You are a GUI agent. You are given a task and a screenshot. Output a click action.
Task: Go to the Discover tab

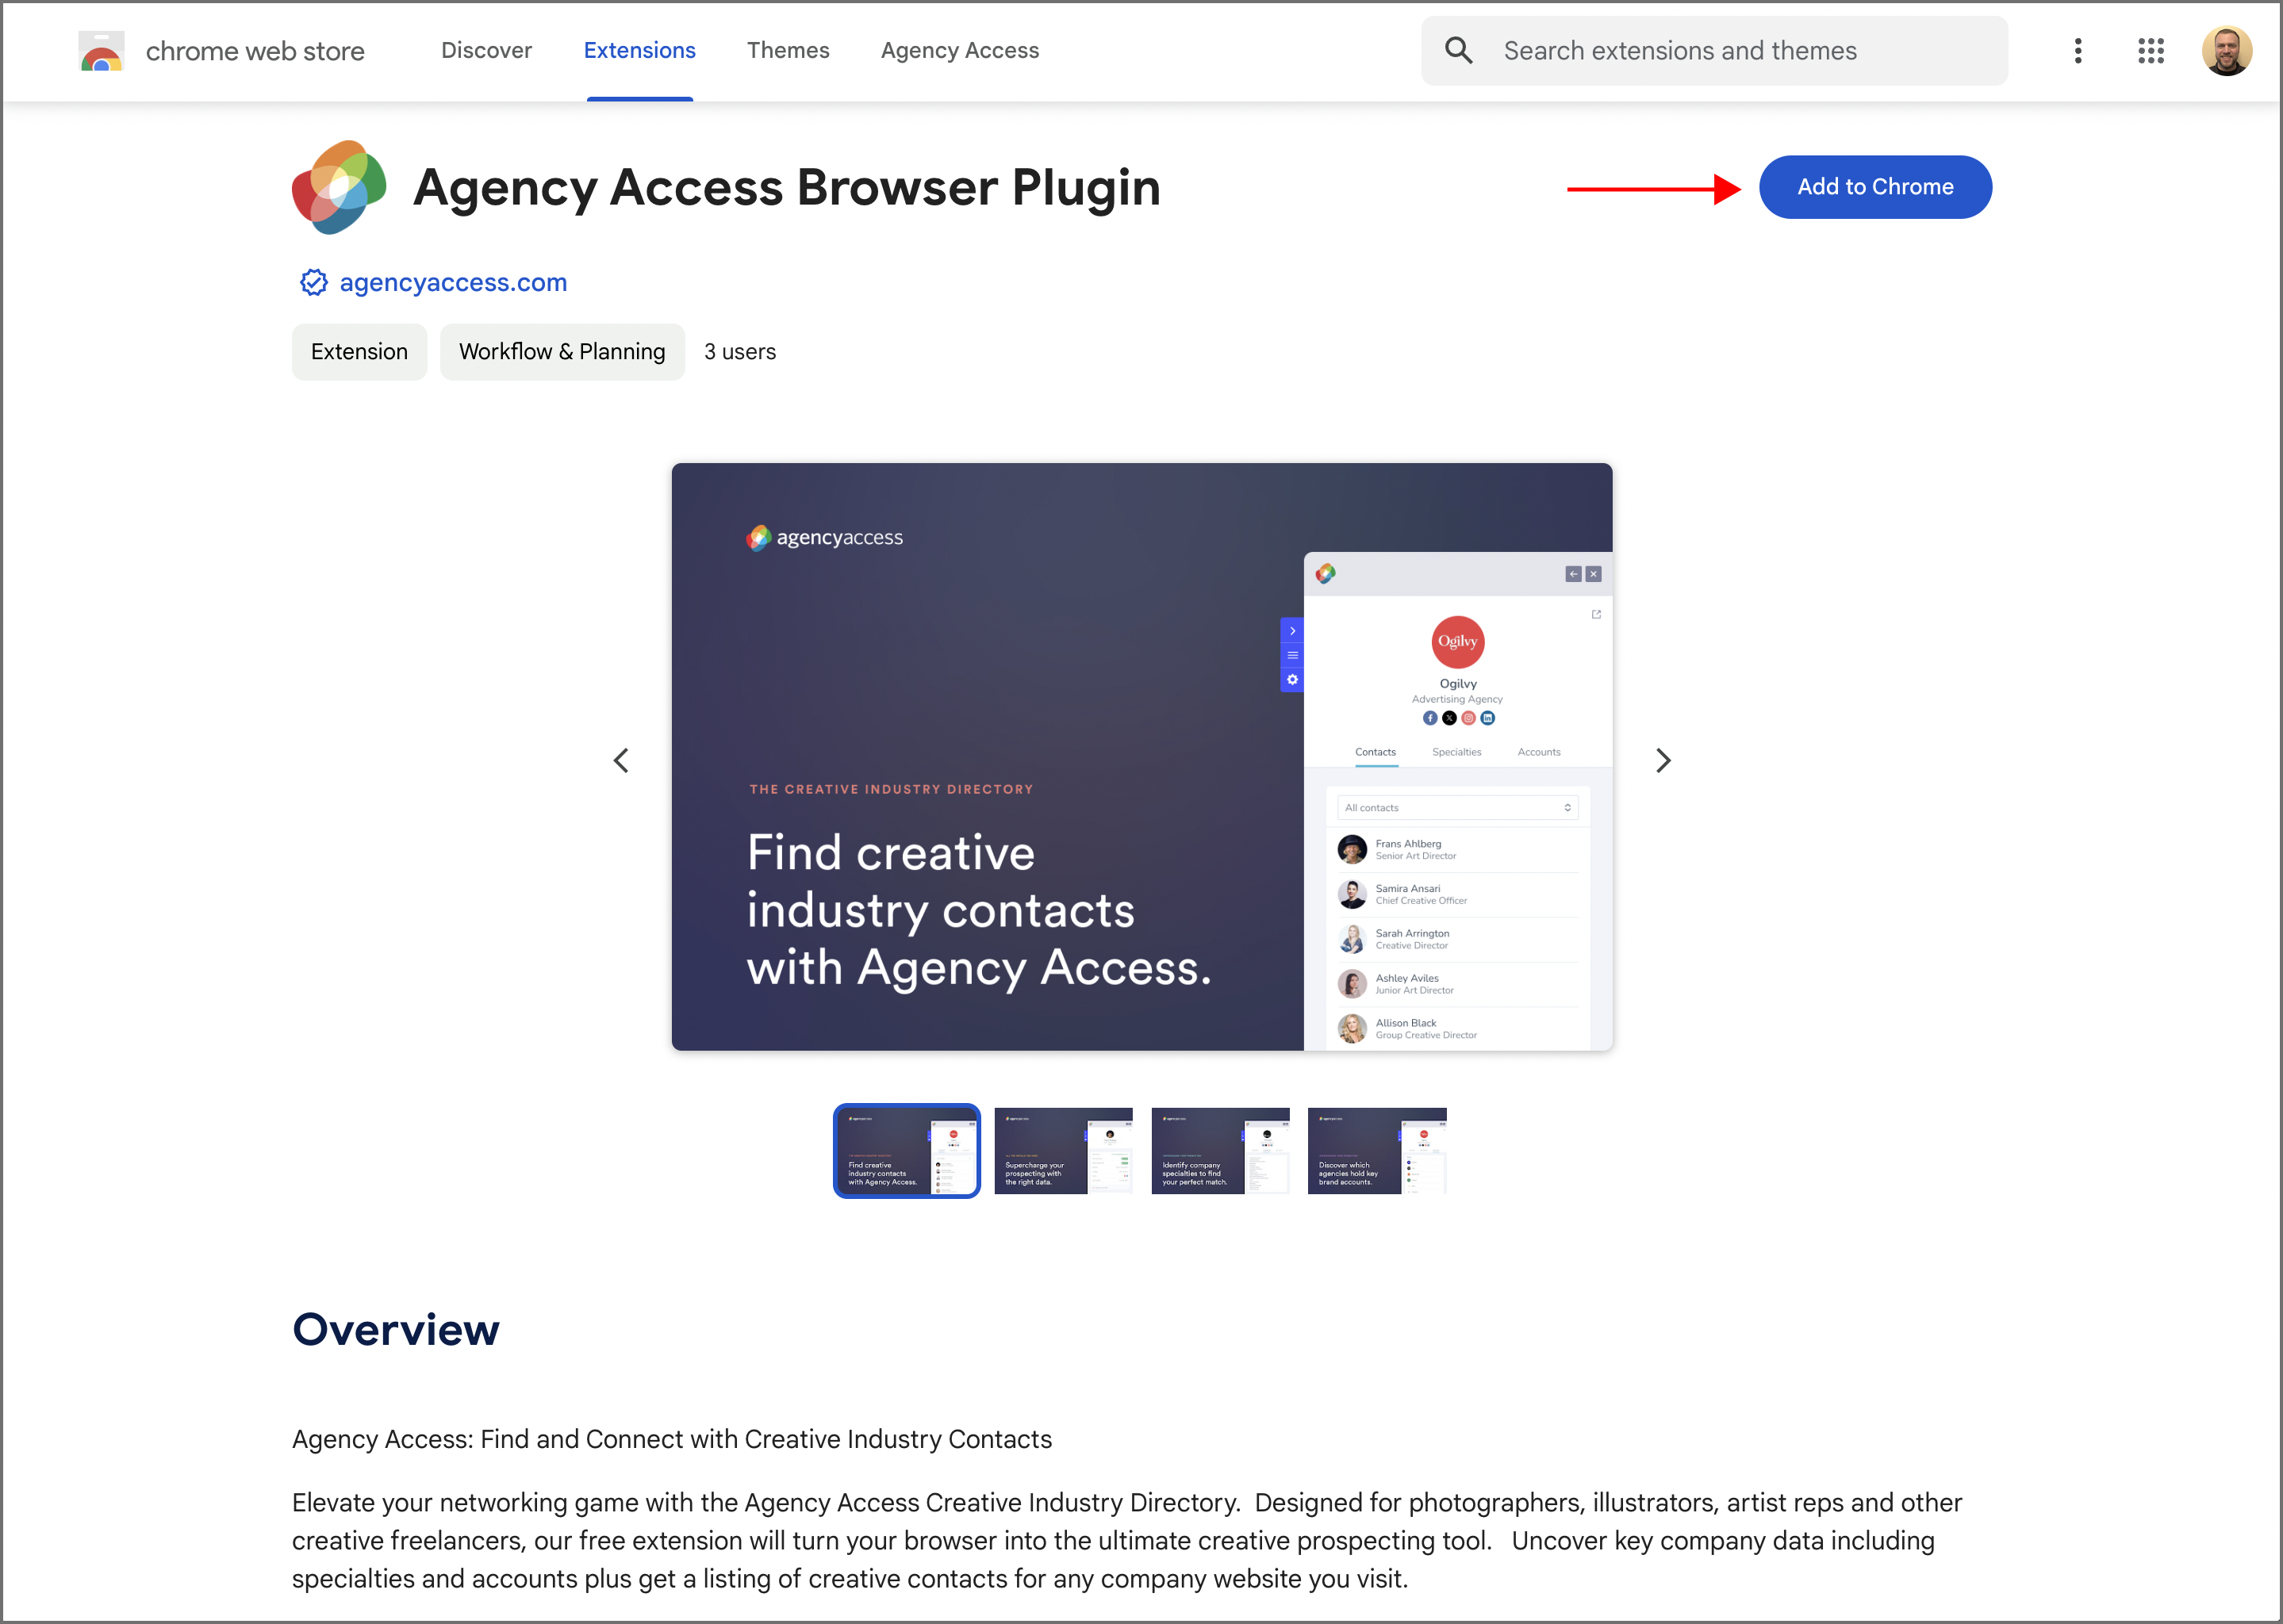(486, 50)
